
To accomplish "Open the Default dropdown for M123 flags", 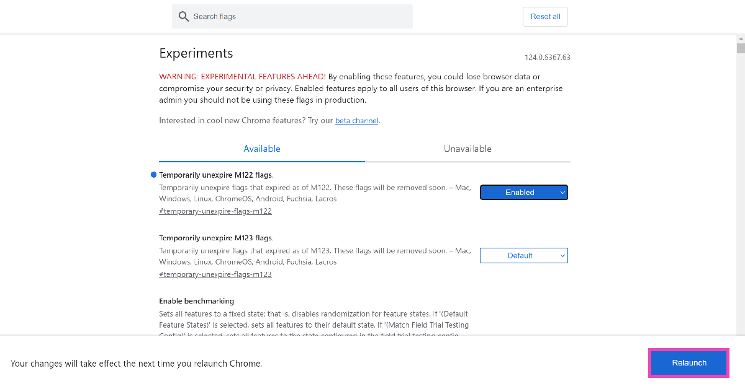I will (523, 255).
